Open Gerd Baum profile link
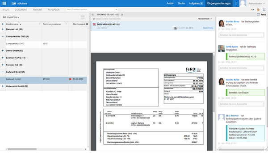 (231, 47)
